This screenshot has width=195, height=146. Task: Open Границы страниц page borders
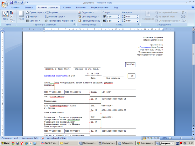(89, 21)
